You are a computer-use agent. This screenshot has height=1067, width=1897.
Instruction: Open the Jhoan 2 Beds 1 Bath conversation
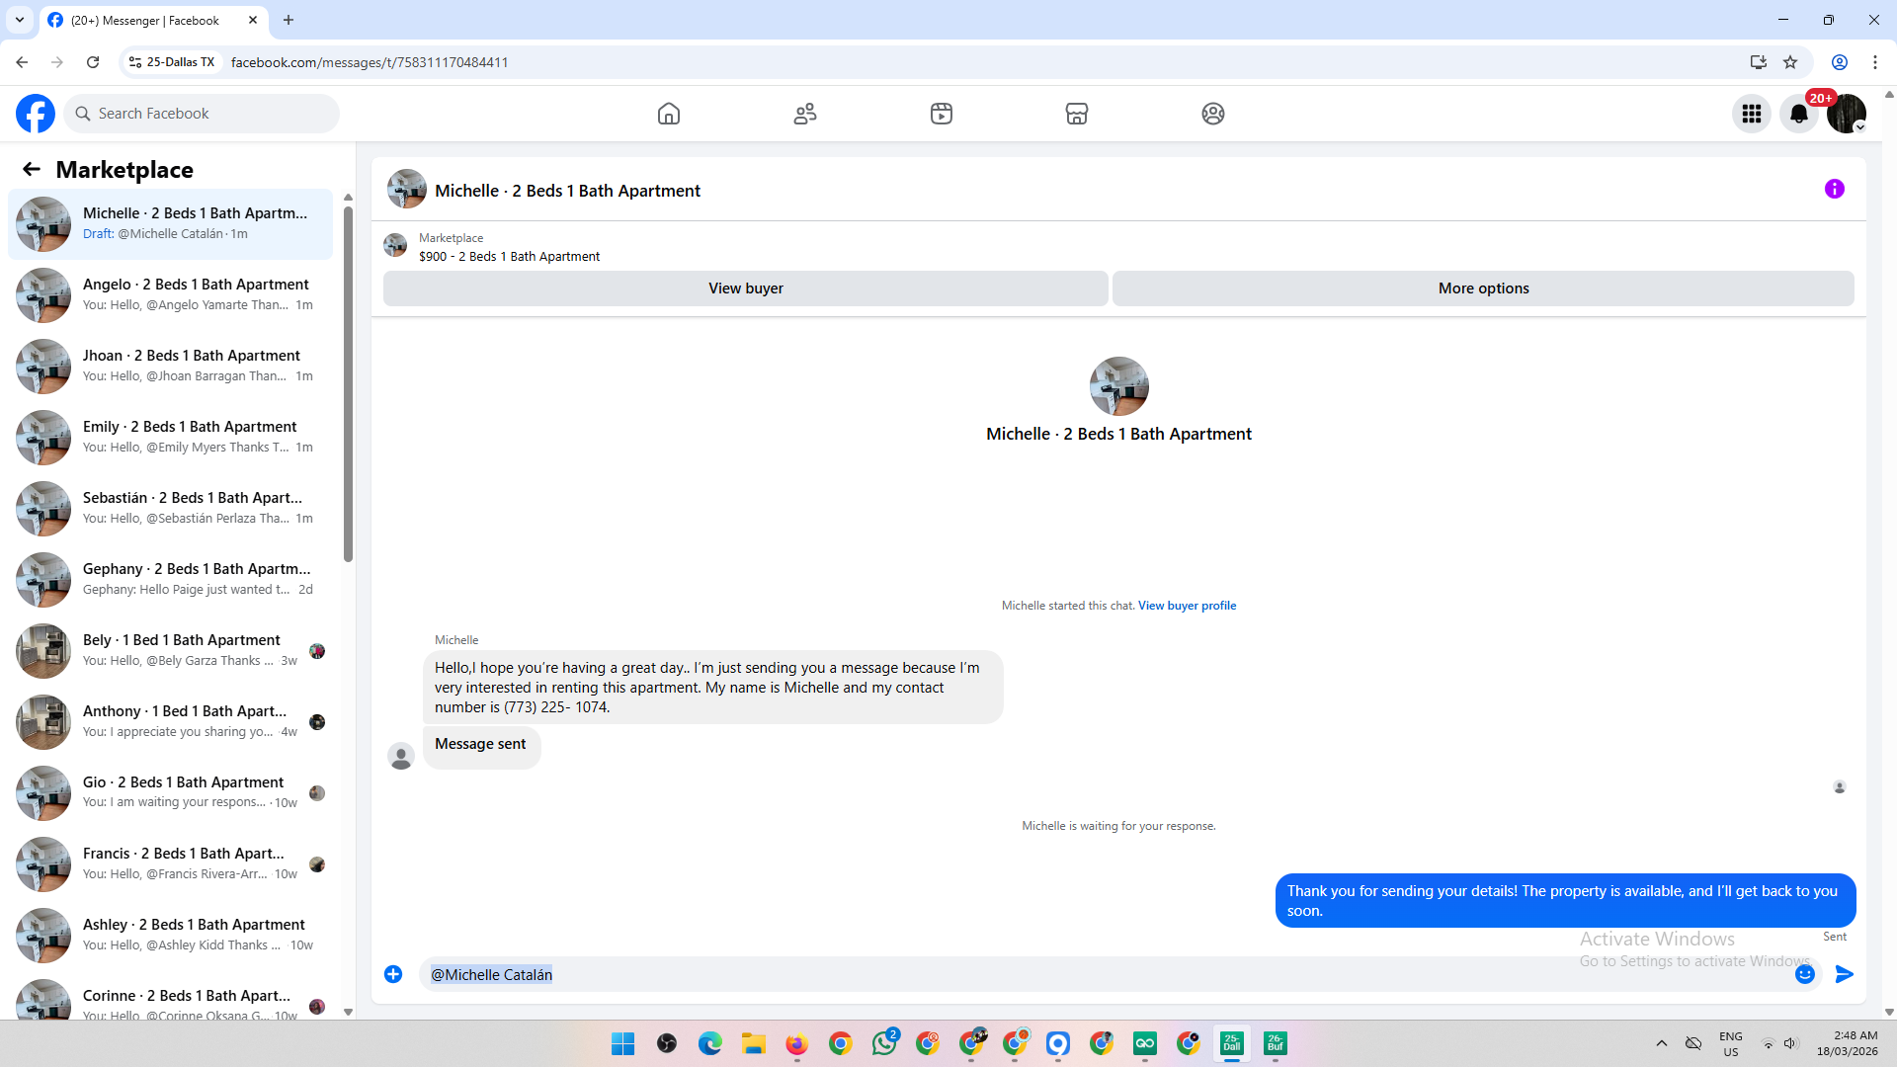[171, 367]
